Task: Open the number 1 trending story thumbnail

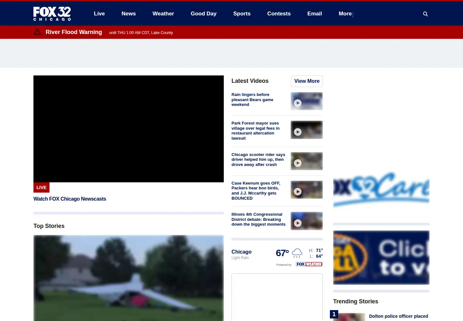Action: tap(349, 317)
